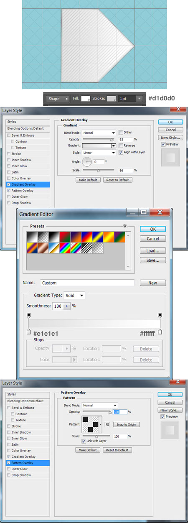This screenshot has height=523, width=188.
Task: Check Inner Shadow in Gradient Overlay dialog
Action: click(x=9, y=160)
